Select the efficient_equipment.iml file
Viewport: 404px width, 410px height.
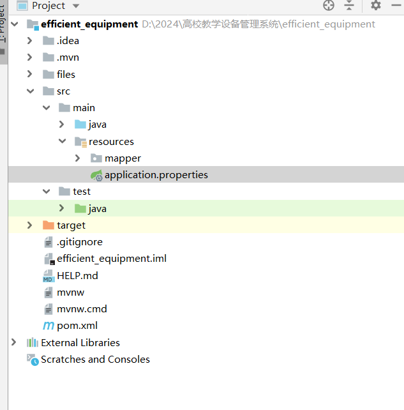tap(111, 259)
